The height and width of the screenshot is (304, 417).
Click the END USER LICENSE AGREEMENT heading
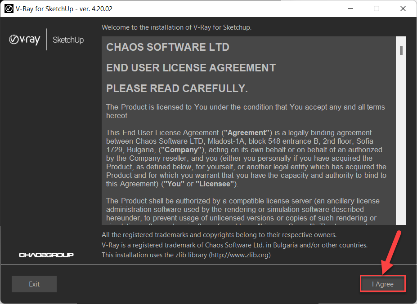191,68
